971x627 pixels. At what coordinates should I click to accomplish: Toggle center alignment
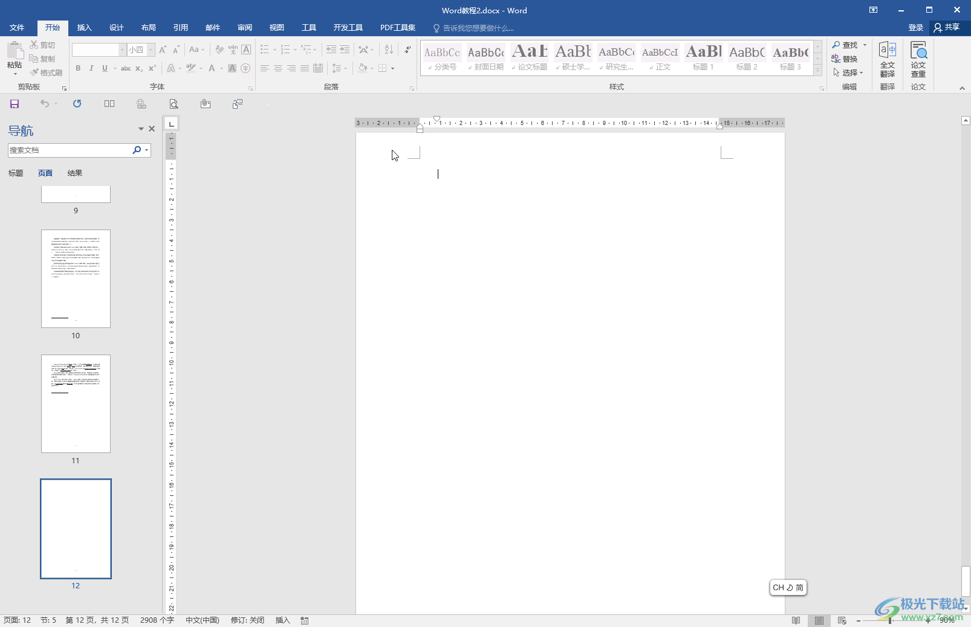[x=278, y=68]
